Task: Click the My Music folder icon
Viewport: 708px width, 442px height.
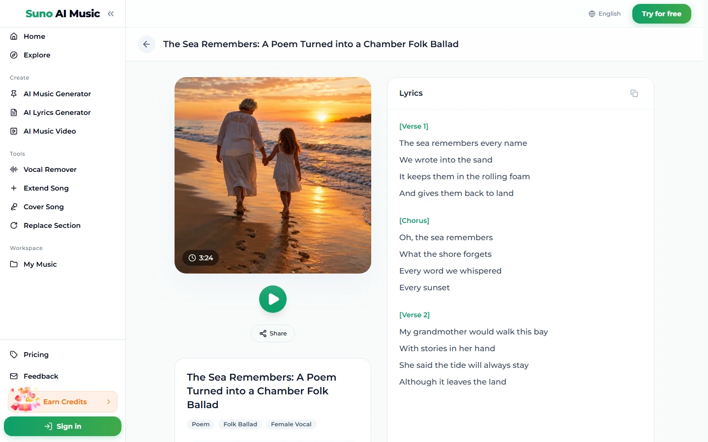Action: point(14,264)
